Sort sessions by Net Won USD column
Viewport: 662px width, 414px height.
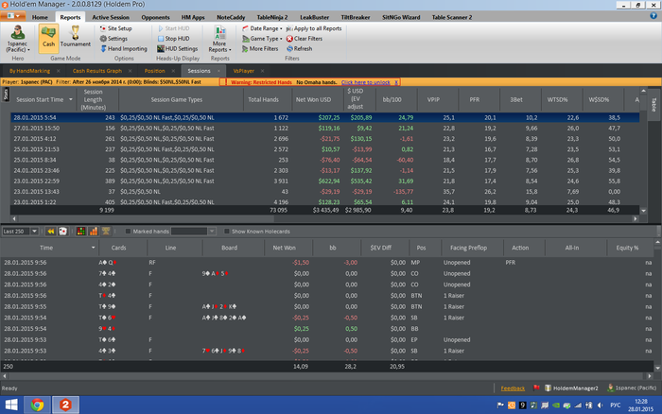pos(313,99)
